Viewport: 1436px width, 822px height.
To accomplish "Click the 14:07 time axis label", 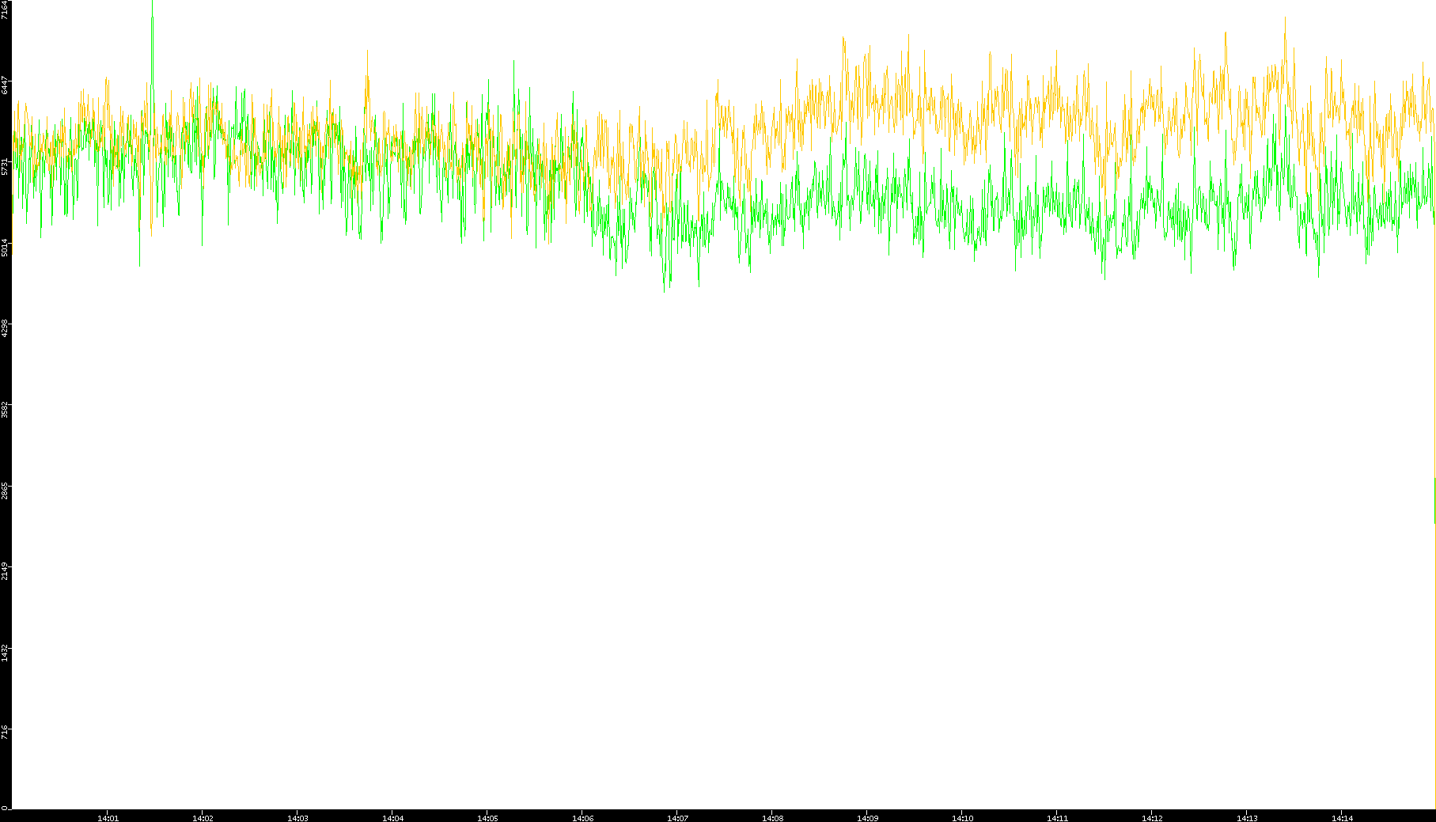I will 677,817.
